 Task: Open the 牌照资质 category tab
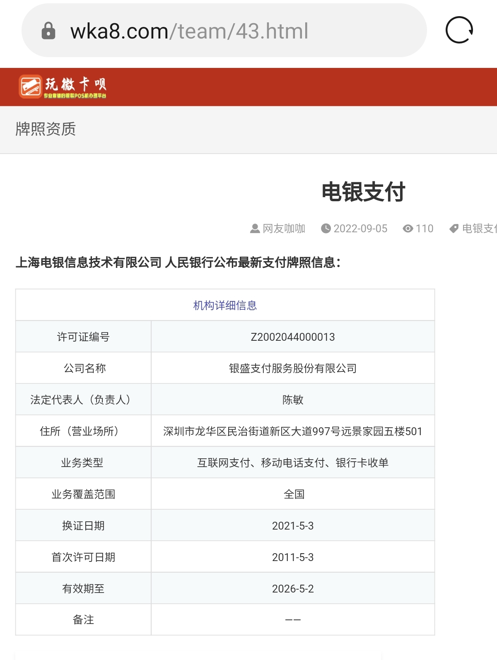[x=46, y=129]
